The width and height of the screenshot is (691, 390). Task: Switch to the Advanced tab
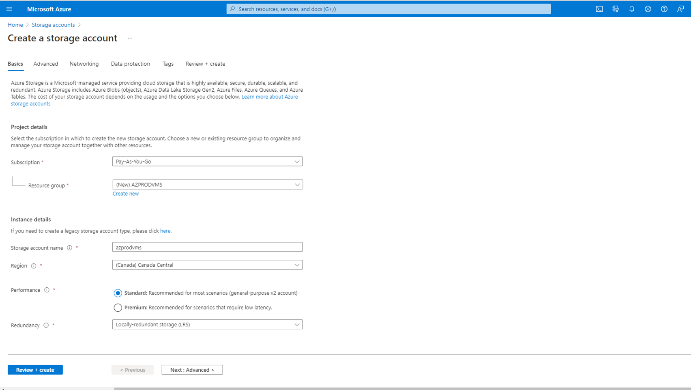45,64
